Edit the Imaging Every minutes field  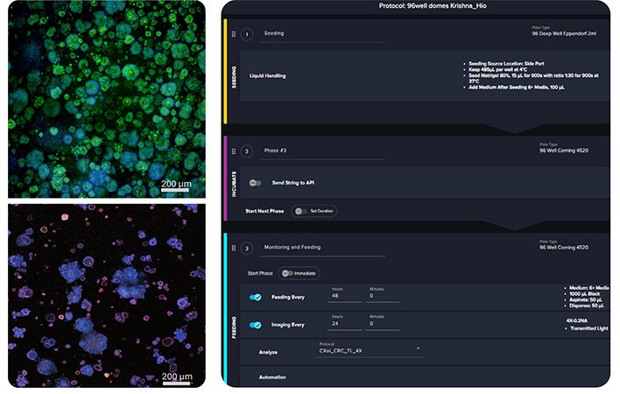coord(382,324)
